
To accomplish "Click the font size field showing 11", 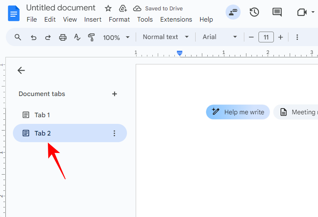I will [x=266, y=37].
